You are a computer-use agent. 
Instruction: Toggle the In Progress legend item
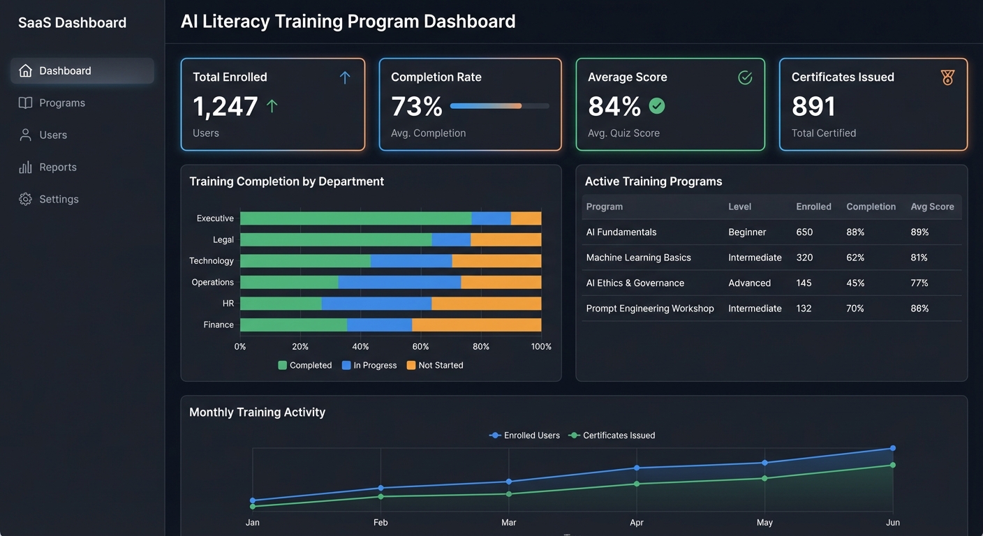click(369, 365)
